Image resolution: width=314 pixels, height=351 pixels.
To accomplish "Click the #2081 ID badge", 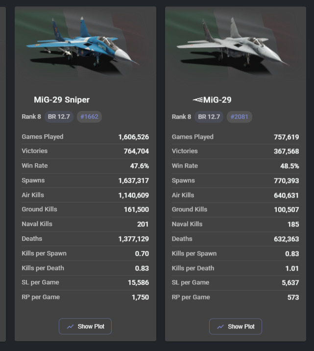I will (x=240, y=117).
